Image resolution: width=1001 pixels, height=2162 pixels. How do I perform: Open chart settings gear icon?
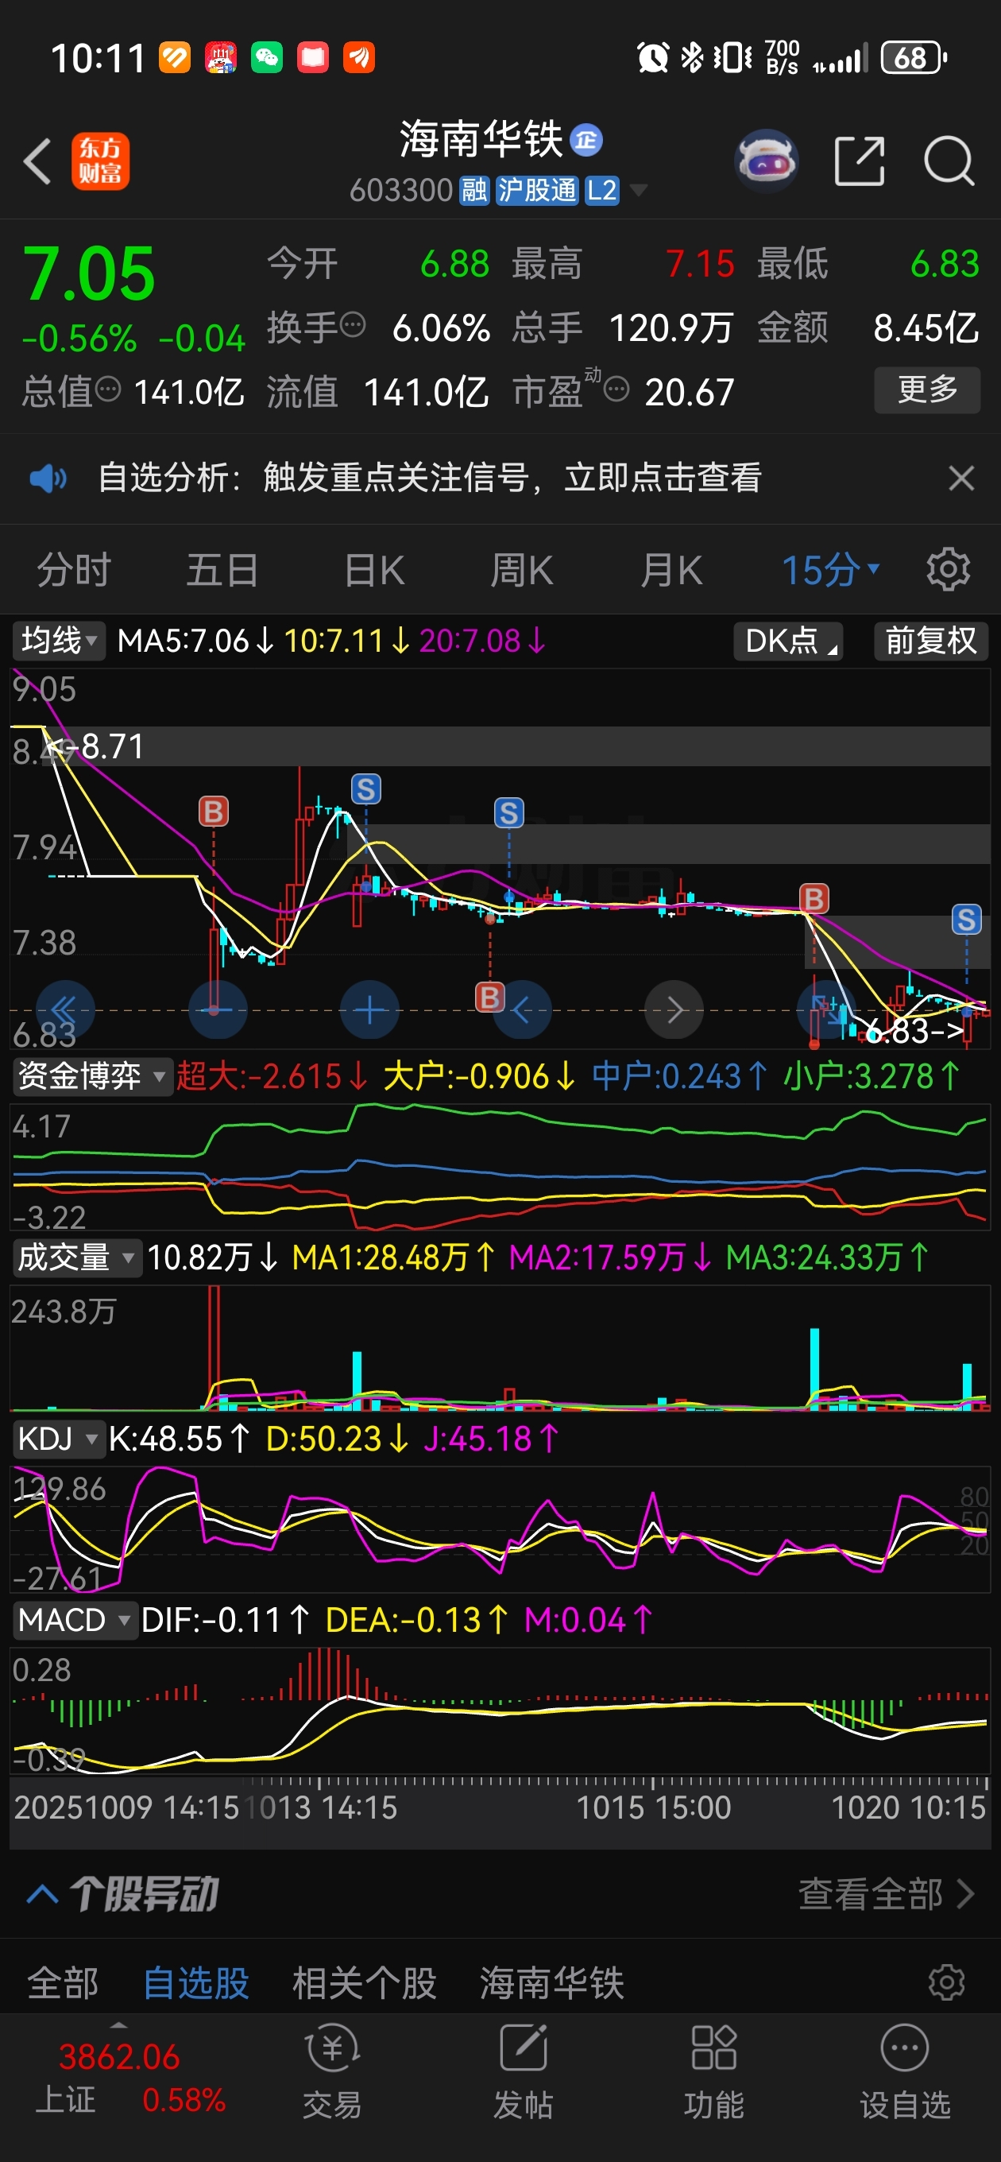pos(948,570)
